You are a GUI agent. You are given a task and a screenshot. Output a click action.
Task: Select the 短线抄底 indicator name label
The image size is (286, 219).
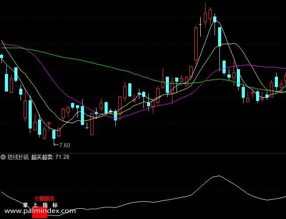click(x=18, y=157)
